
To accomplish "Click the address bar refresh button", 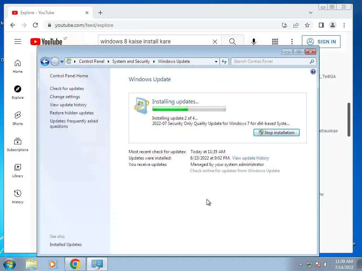I will [x=224, y=61].
